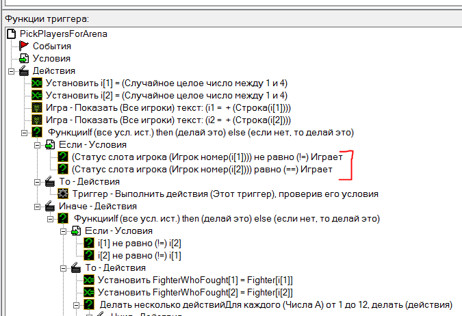Select Установить FighterWhoFought[1] = Fighter[i[1]]
The height and width of the screenshot is (316, 462).
tap(195, 280)
